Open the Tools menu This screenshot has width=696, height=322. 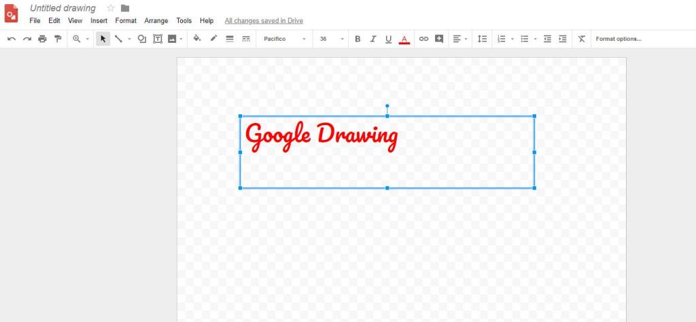pyautogui.click(x=184, y=20)
